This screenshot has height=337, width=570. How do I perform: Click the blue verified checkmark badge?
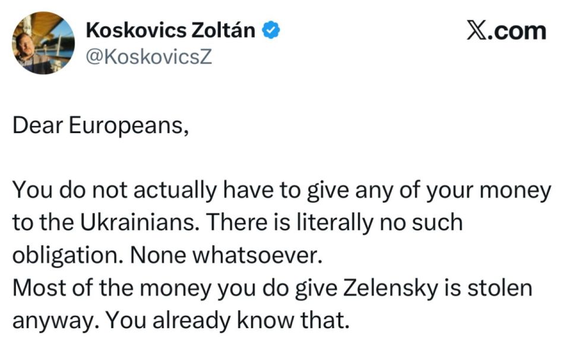271,30
